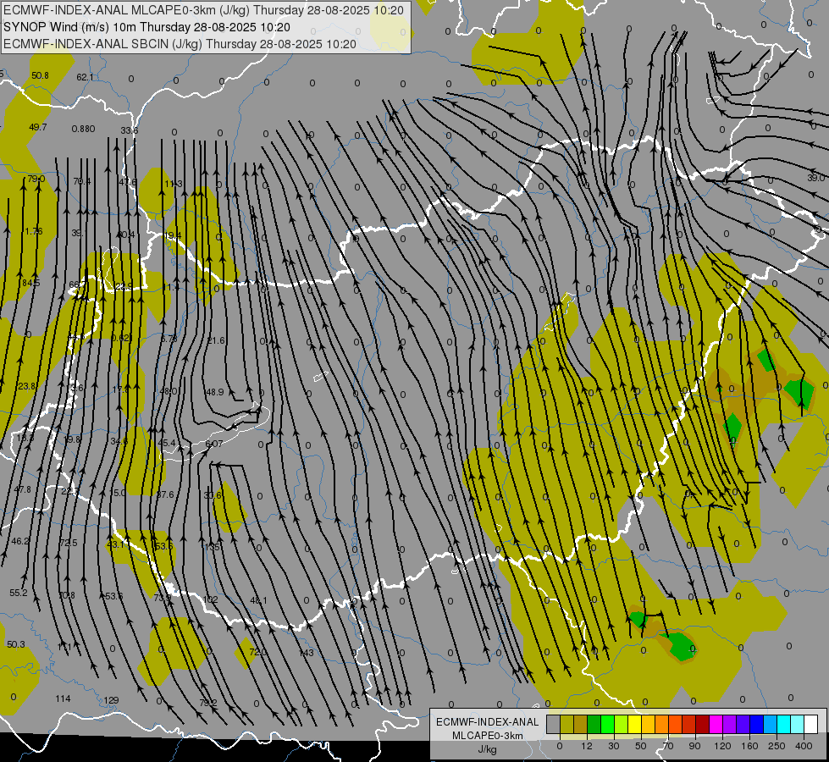The image size is (829, 762).
Task: Click the gray swatch in the legend
Action: [554, 724]
